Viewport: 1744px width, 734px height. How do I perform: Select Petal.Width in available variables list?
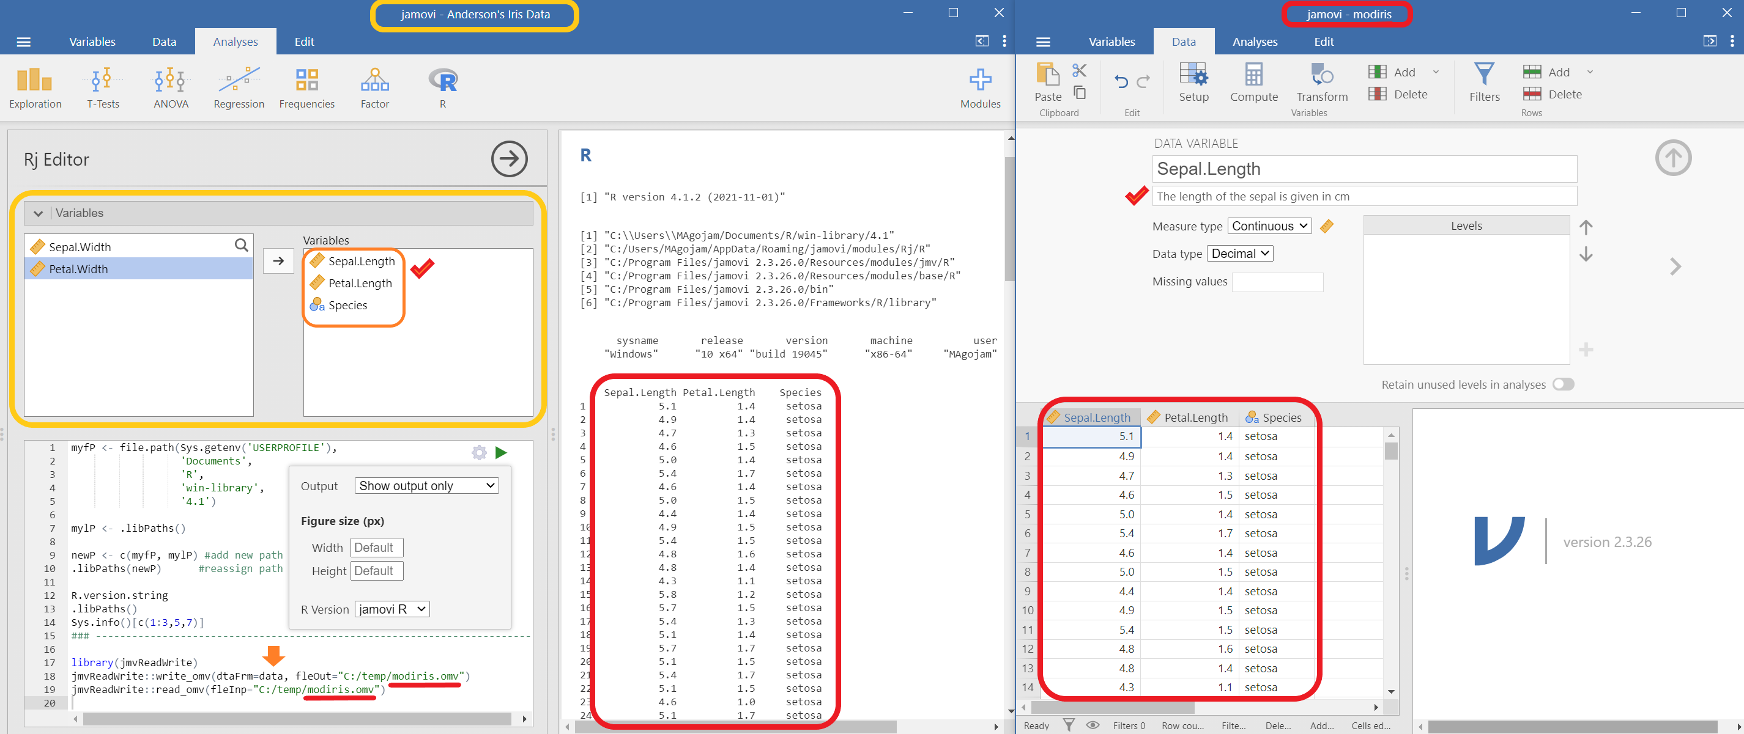(x=138, y=268)
